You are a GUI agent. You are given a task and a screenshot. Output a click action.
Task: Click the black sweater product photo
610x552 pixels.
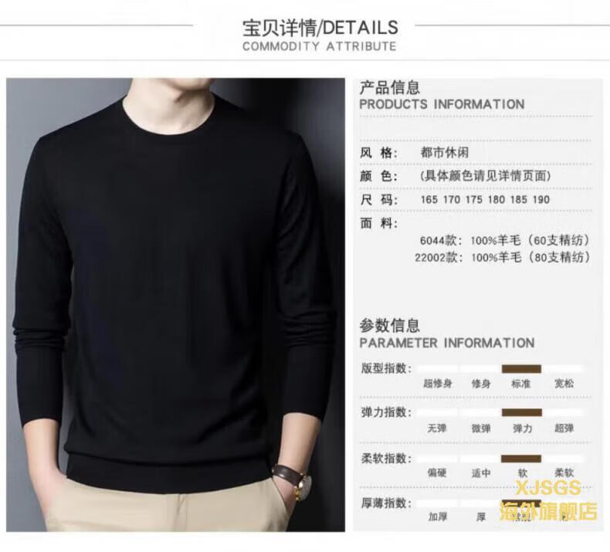click(175, 305)
